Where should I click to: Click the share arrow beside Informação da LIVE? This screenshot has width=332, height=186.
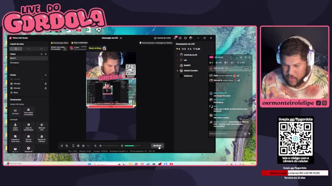(121, 38)
